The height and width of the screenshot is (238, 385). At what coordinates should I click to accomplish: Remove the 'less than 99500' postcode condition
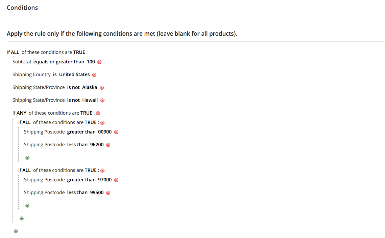pos(108,193)
